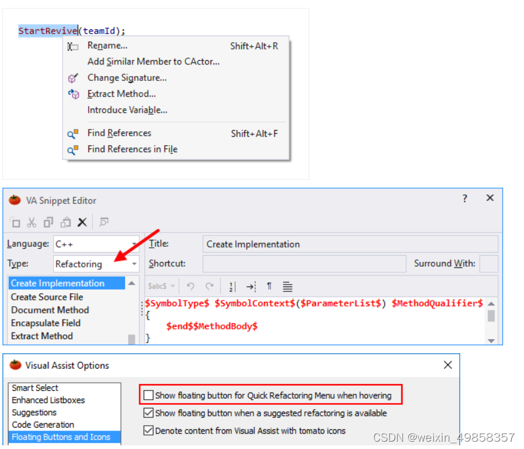Click the Undo arrow in editor toolbar
The image size is (524, 449).
point(191,286)
